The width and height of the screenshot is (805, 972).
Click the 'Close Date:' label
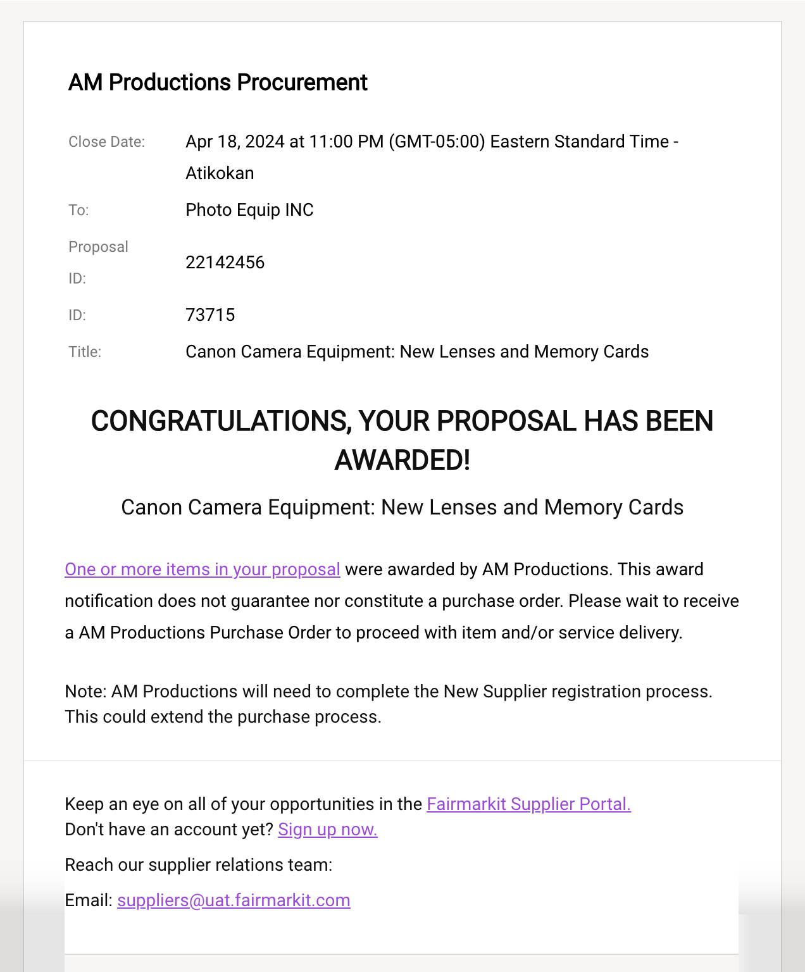[x=106, y=142]
